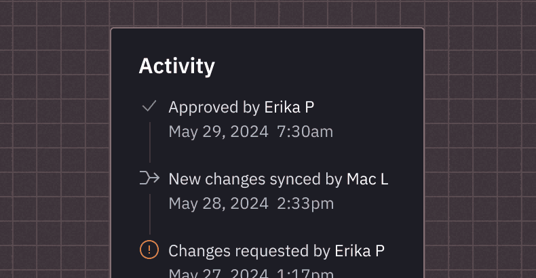Click the approved checkmark icon

click(x=149, y=106)
